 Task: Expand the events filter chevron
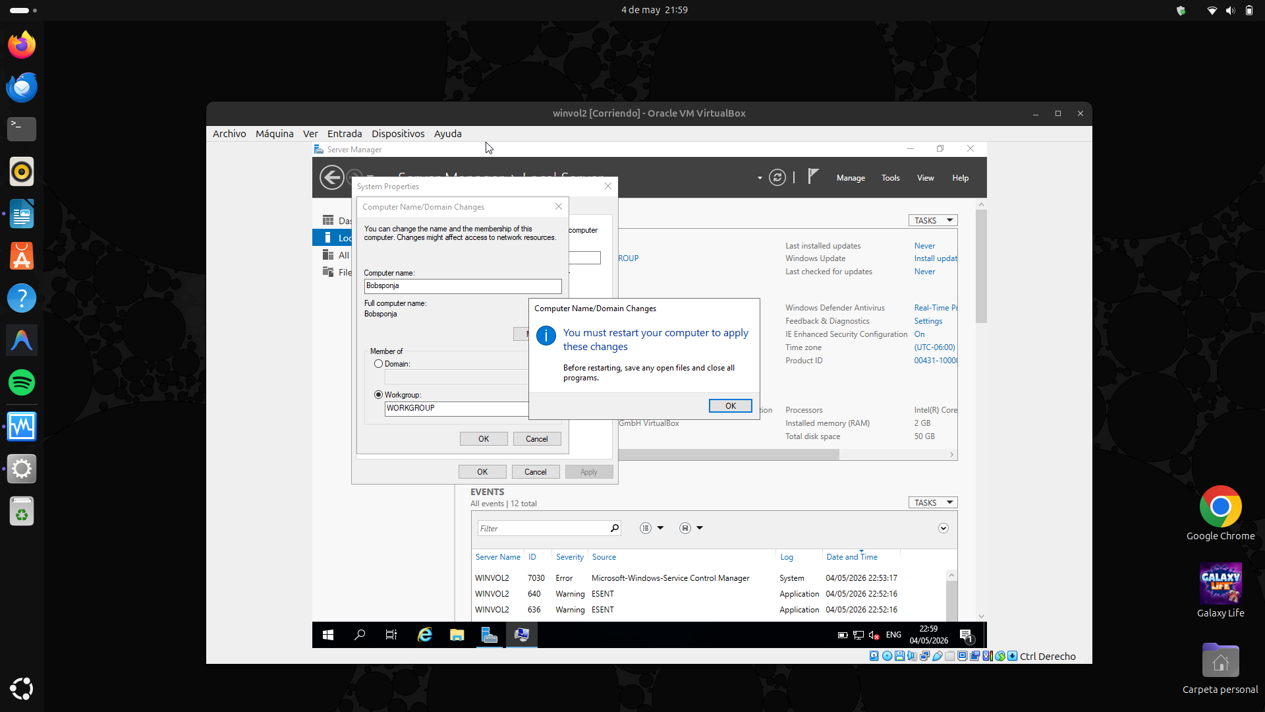click(943, 528)
